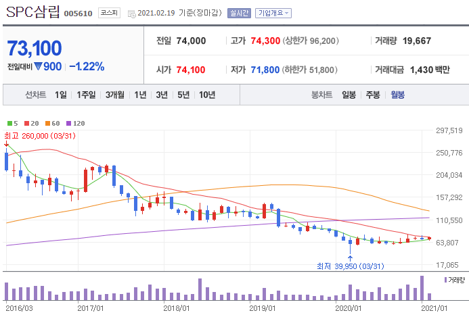The height and width of the screenshot is (317, 469).
Task: Select the 1주일 line chart period
Action: click(86, 95)
